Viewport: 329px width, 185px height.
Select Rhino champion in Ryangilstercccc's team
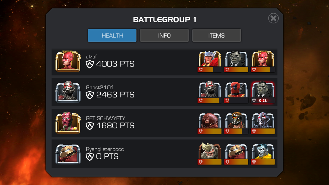click(x=210, y=151)
